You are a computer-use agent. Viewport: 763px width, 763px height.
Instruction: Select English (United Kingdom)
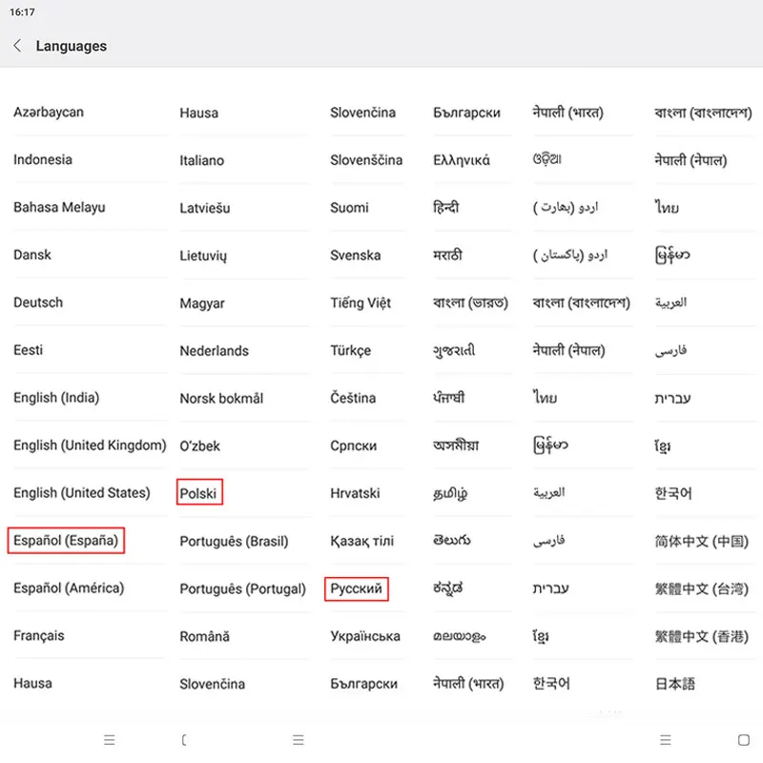click(90, 445)
